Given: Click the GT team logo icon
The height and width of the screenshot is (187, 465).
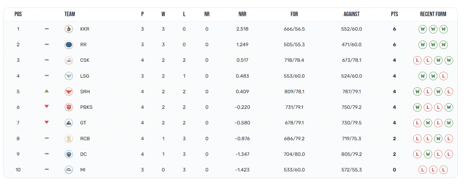Looking at the screenshot, I should click(x=69, y=123).
